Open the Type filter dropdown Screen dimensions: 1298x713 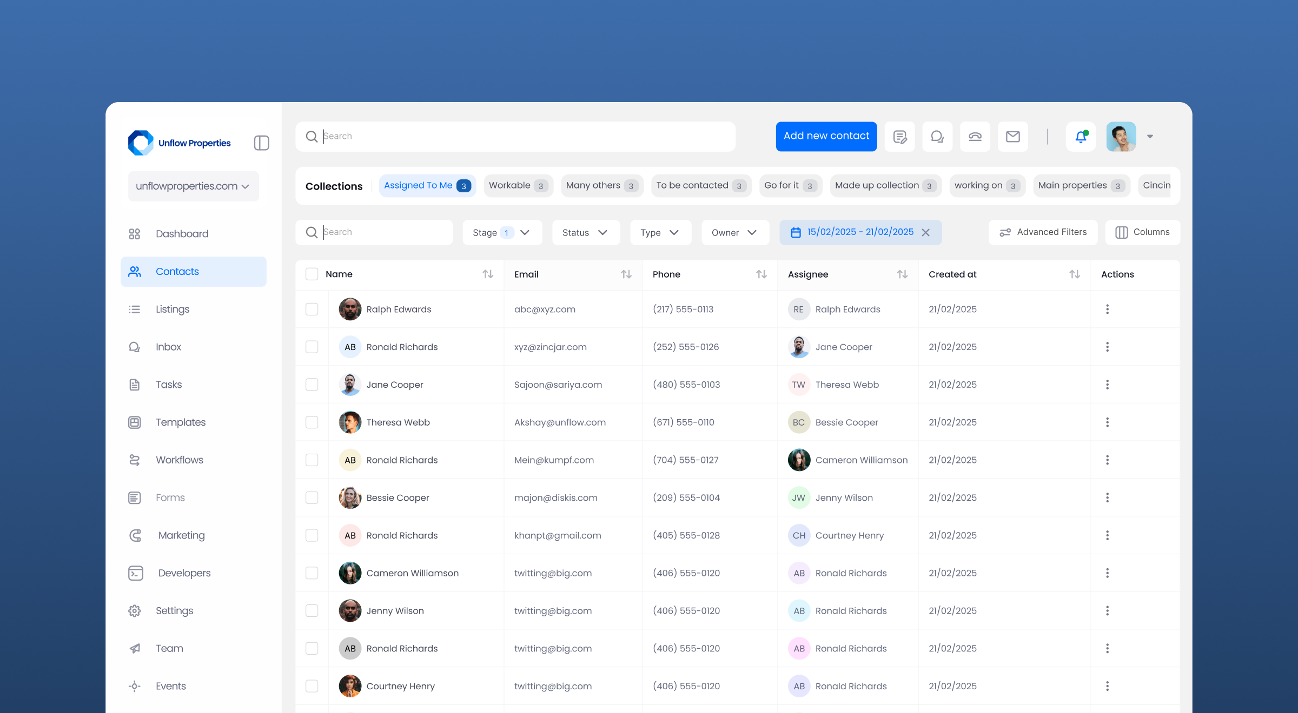coord(660,232)
